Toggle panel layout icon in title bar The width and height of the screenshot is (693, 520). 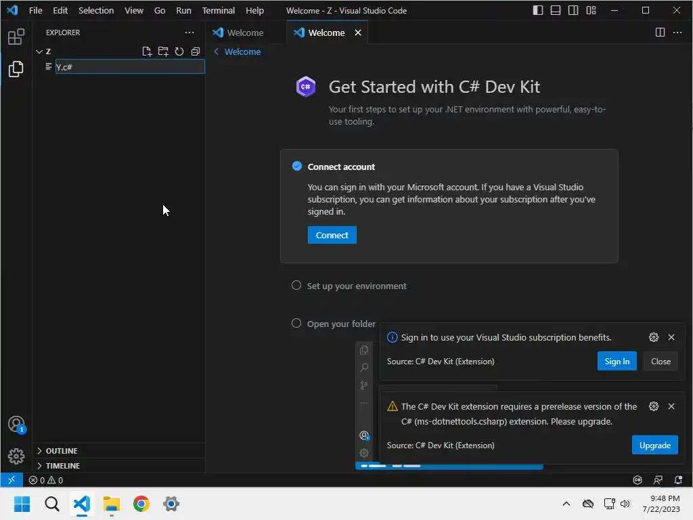556,10
